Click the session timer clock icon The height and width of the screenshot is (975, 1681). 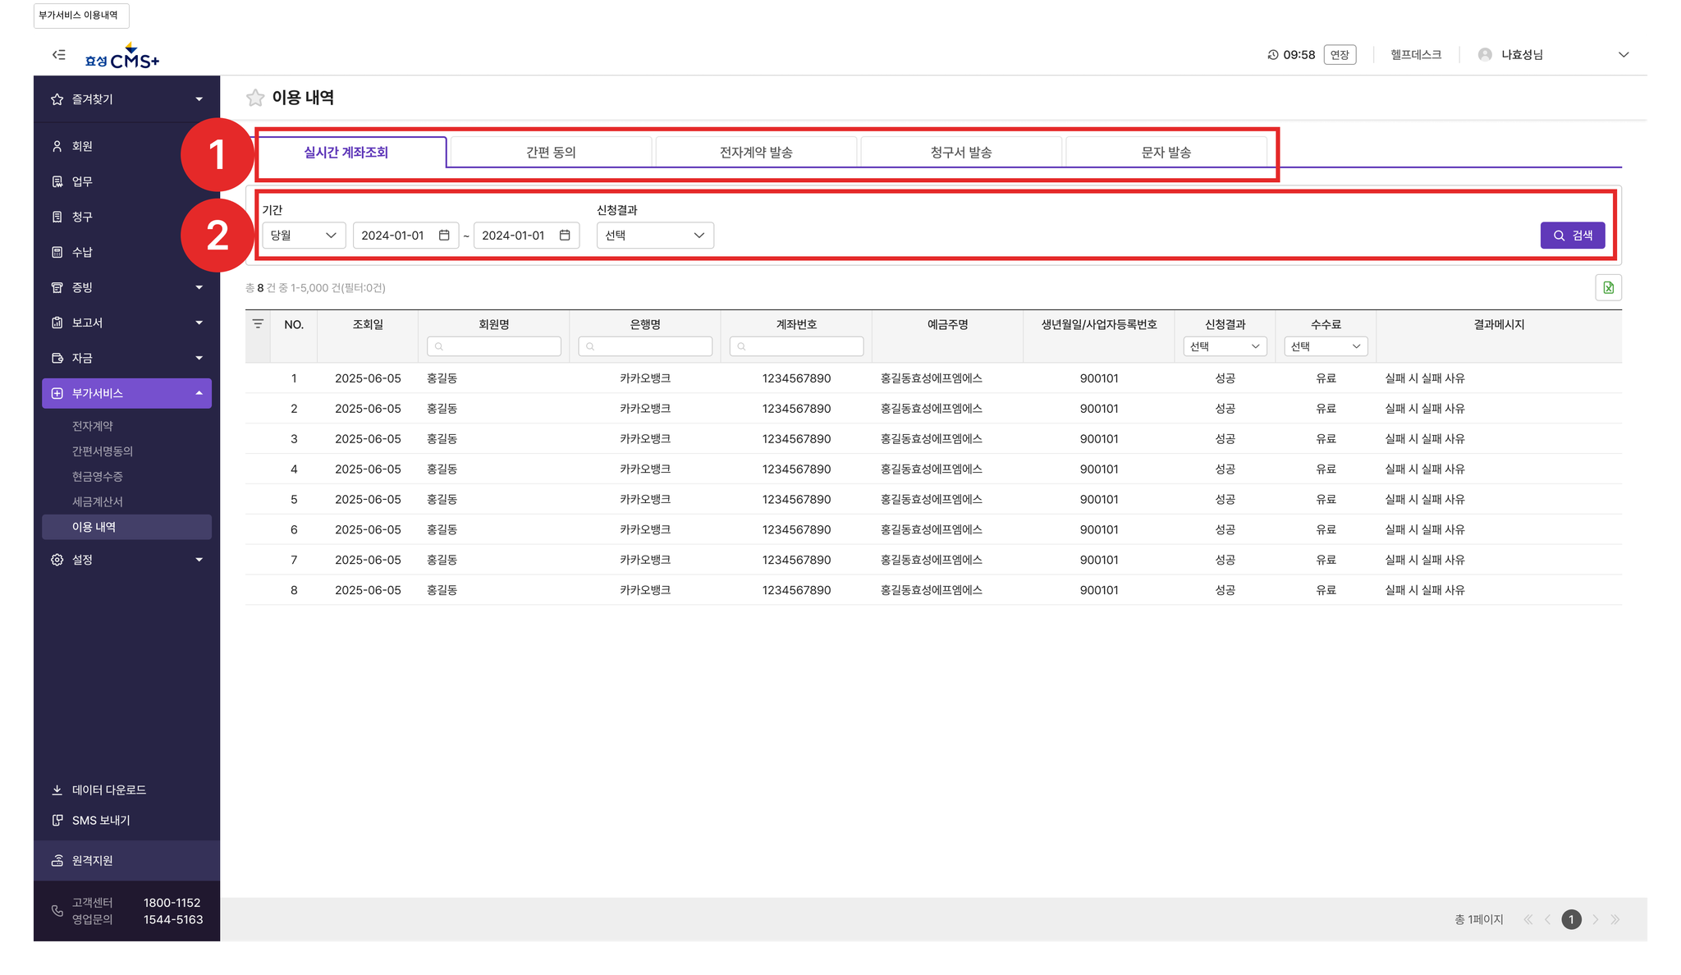click(1273, 55)
